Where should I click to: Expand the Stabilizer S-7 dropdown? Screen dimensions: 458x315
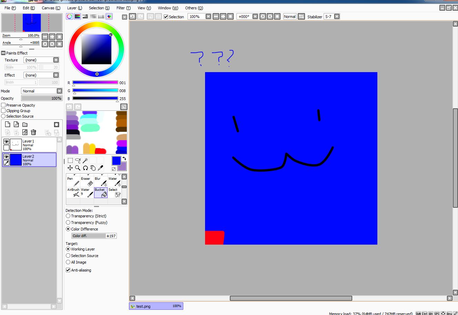(337, 17)
